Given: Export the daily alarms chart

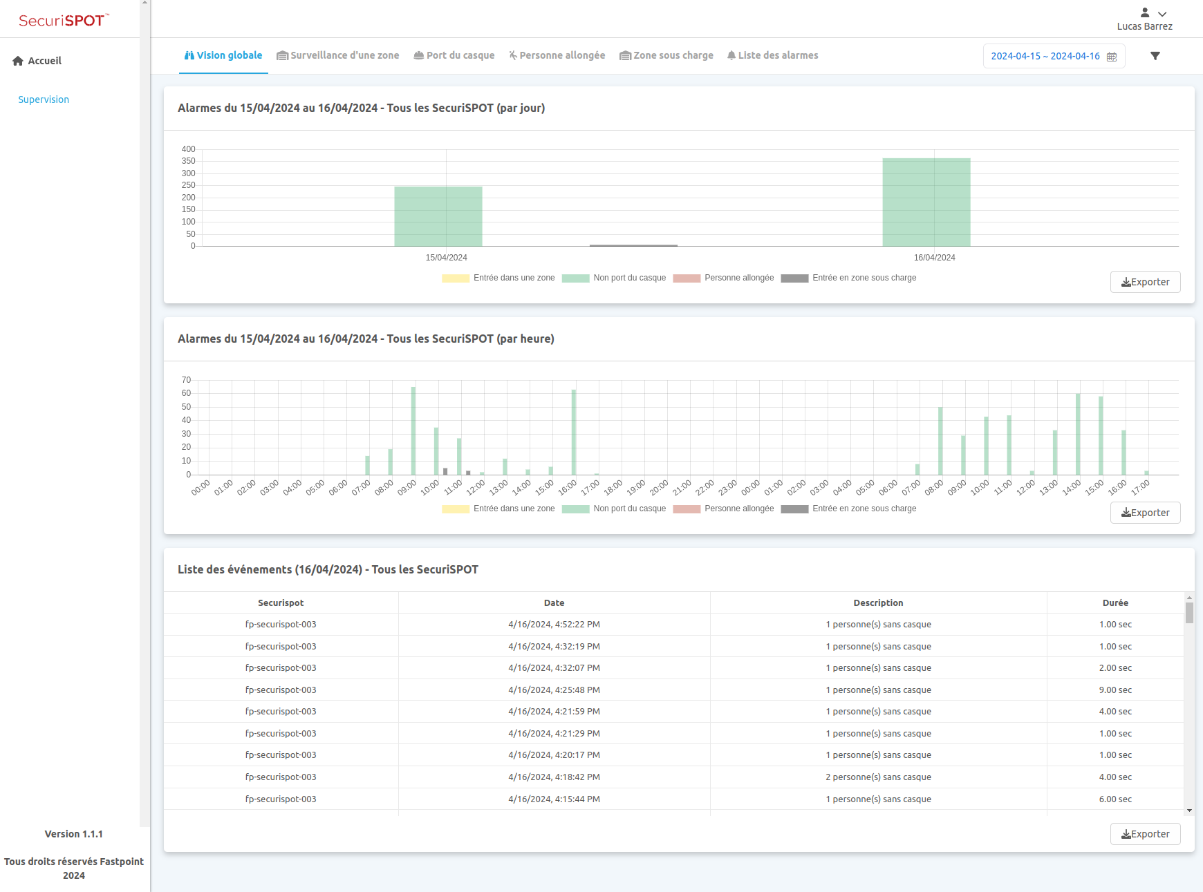Looking at the screenshot, I should (1145, 282).
